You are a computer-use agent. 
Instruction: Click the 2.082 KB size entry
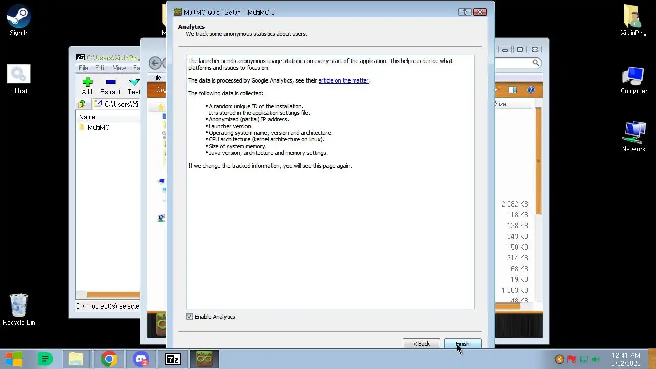point(515,204)
